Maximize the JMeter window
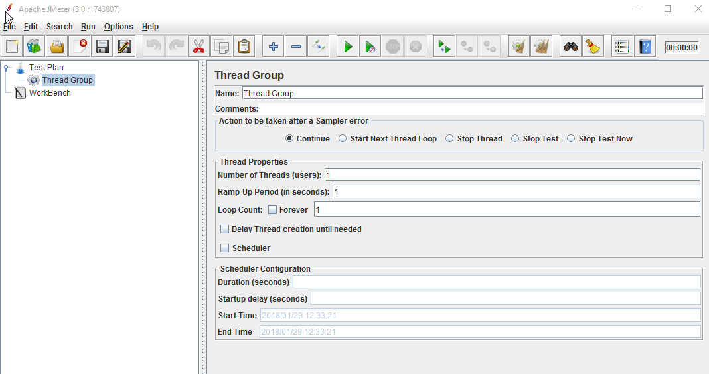The height and width of the screenshot is (374, 709). pyautogui.click(x=668, y=9)
